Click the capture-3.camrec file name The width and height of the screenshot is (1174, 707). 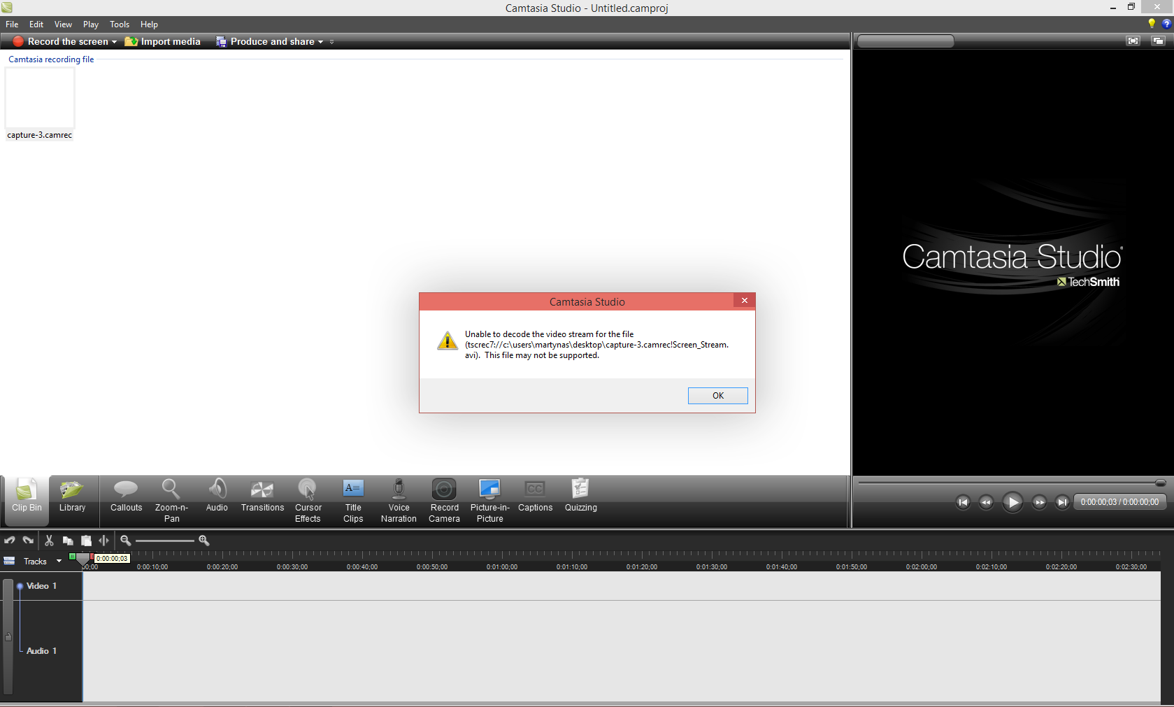pos(40,135)
